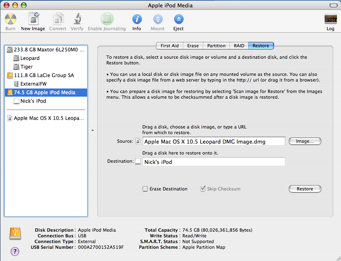The width and height of the screenshot is (341, 261).
Task: Click the window title Apple iPod Media
Action: point(170,5)
